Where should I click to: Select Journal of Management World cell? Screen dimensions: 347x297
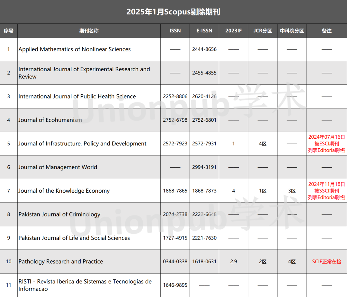[x=89, y=167]
